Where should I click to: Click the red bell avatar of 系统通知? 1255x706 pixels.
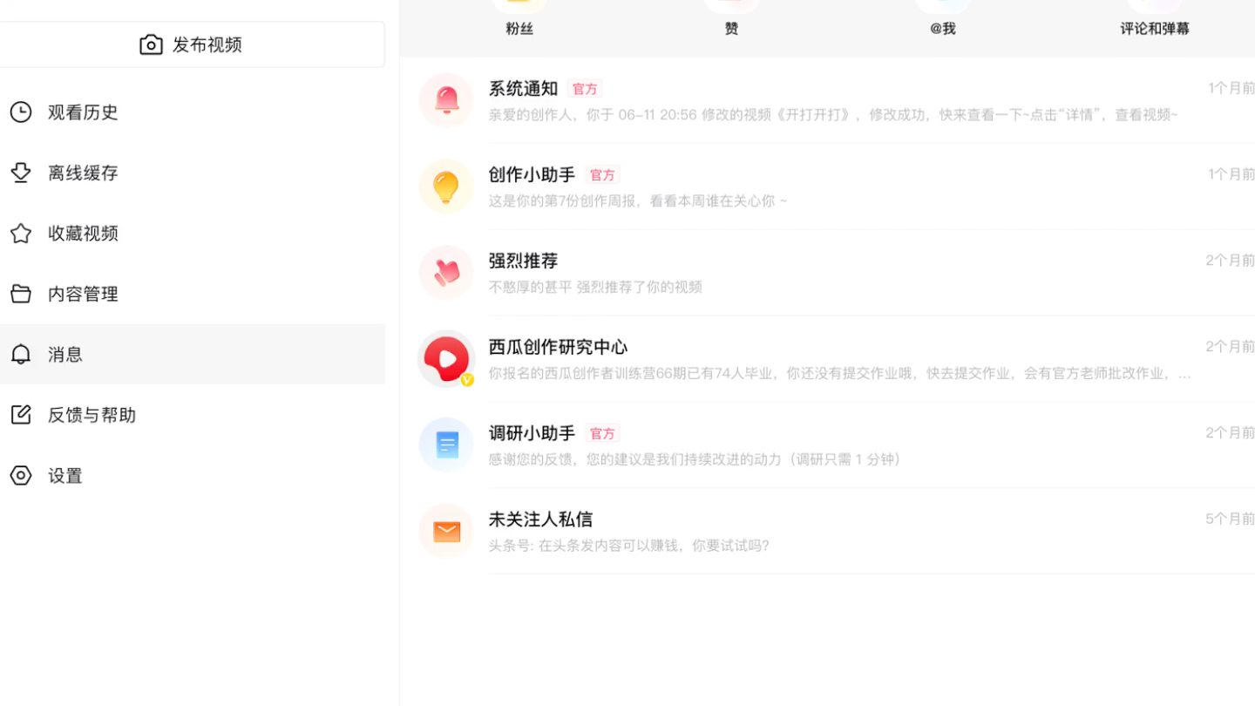pos(446,100)
